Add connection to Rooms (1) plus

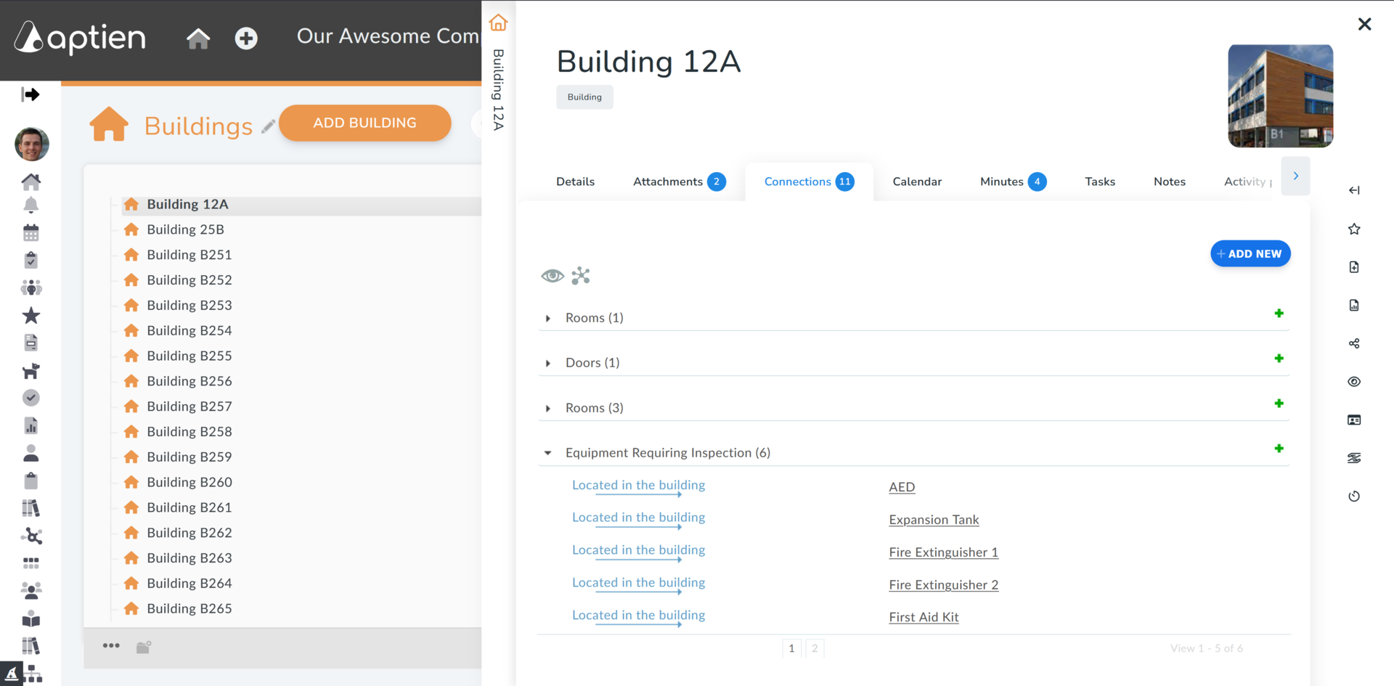pos(1279,314)
